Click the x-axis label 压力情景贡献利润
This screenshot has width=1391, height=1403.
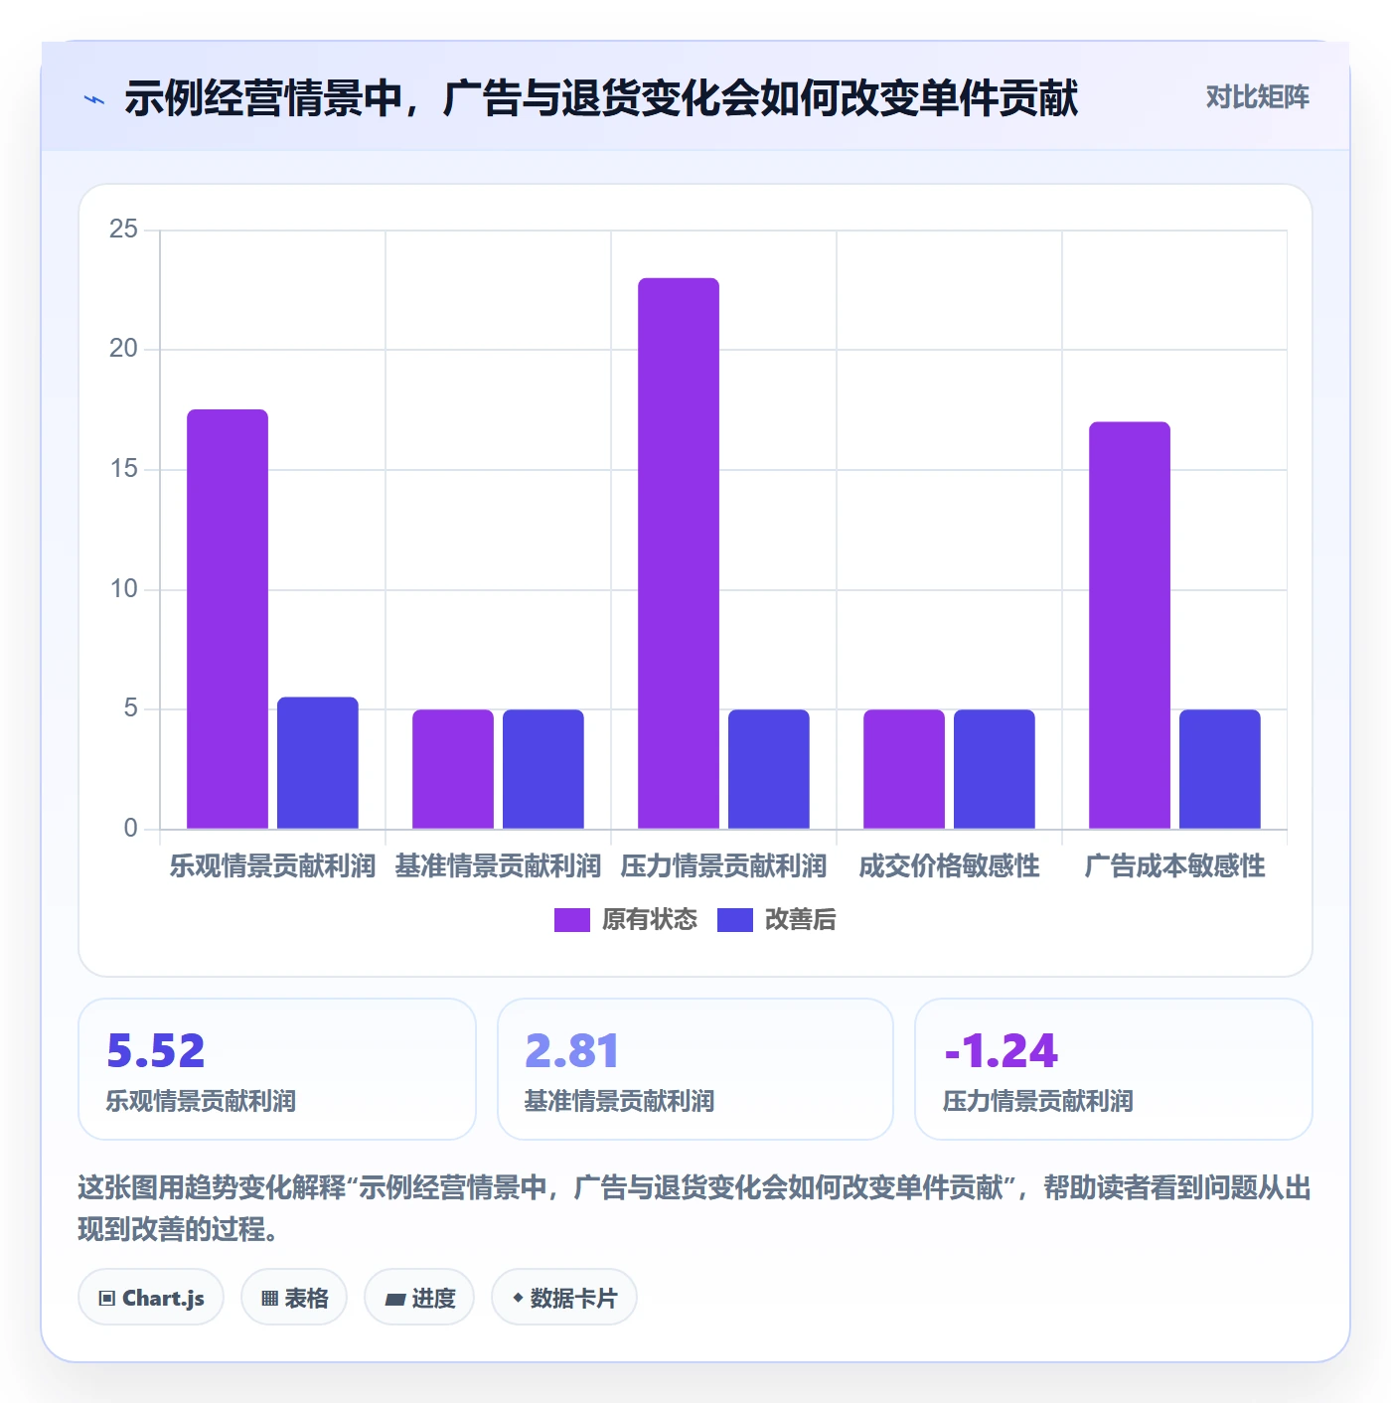(x=723, y=866)
